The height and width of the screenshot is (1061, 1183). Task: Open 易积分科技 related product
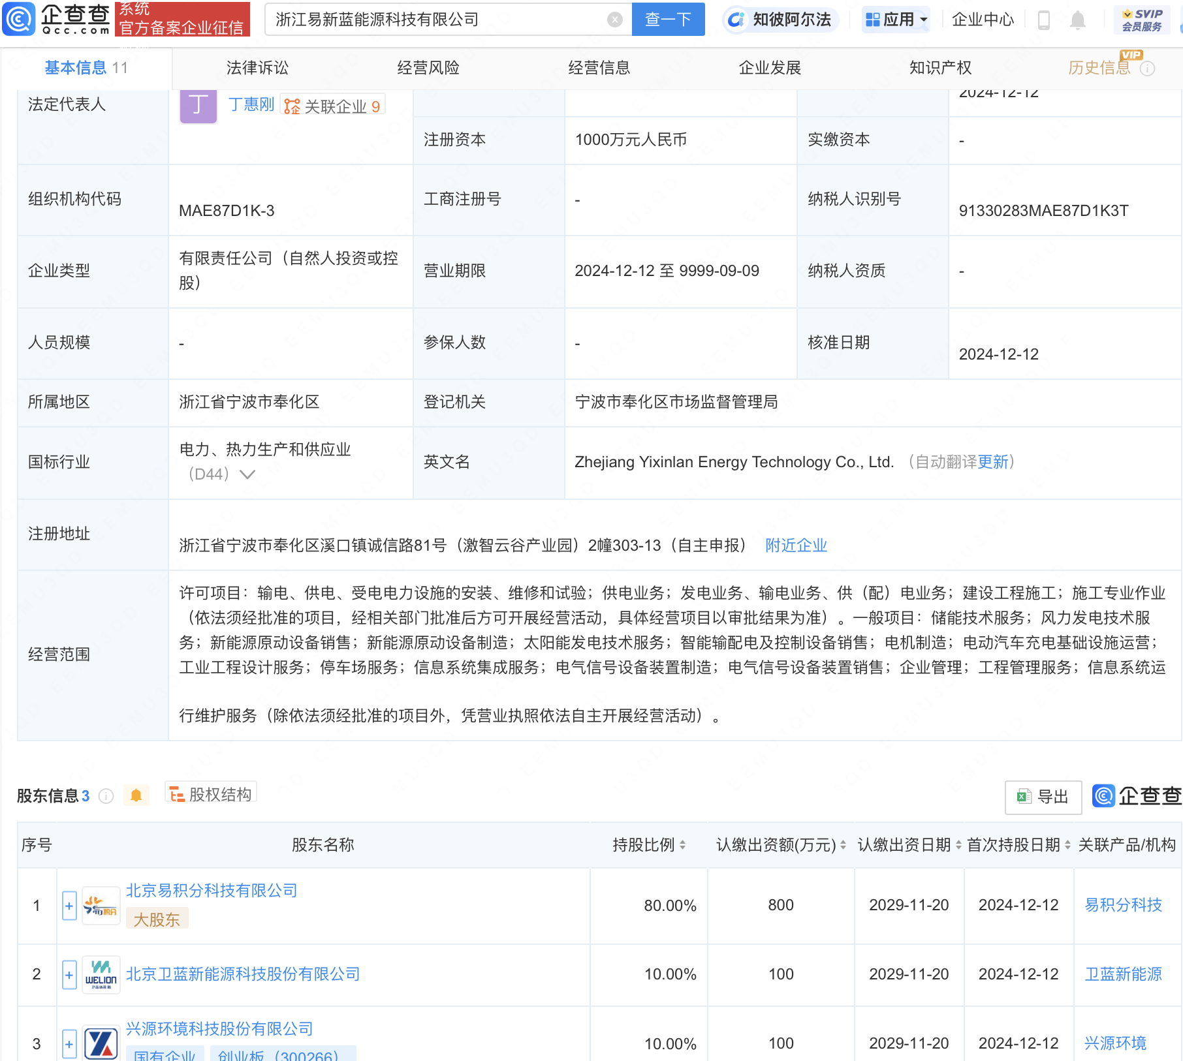(1123, 905)
